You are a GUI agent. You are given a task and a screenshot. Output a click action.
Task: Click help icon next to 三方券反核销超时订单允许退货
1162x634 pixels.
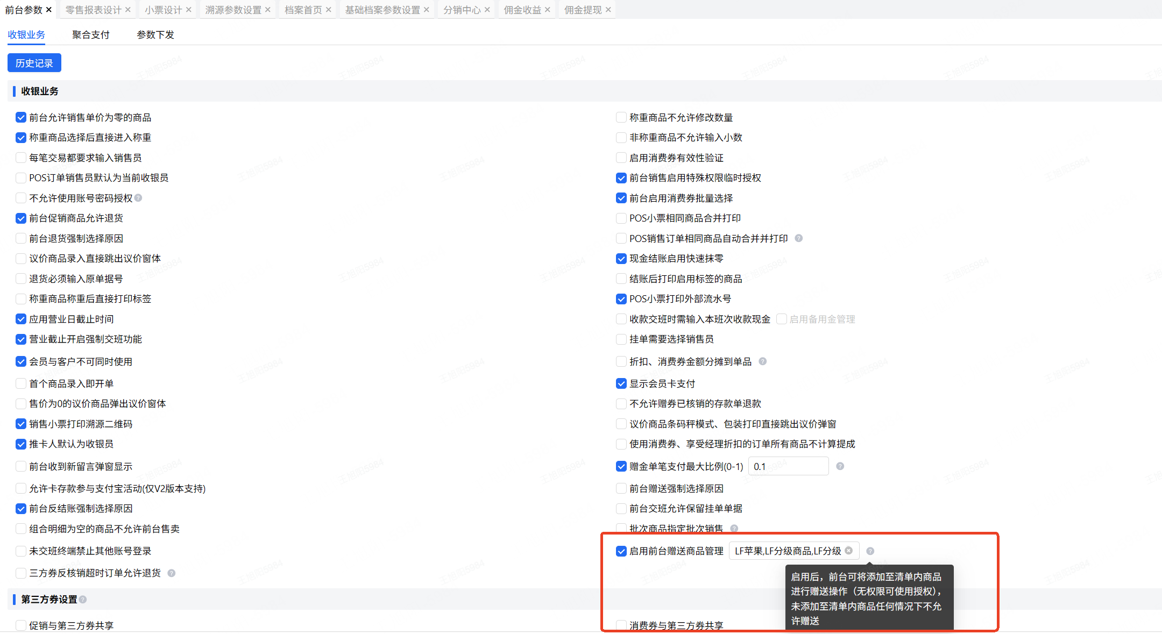click(171, 573)
